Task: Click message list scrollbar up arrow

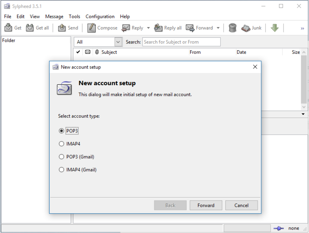Action: tap(304, 52)
